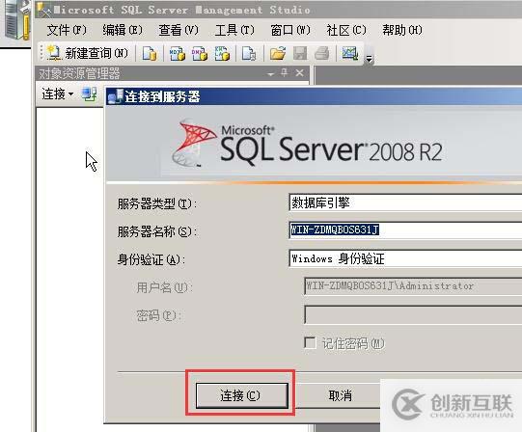
Task: Click the 服务器类型(T) label text
Action: tap(157, 203)
